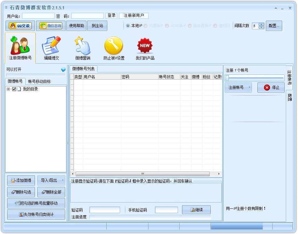Click 删除勾选 eraser button
Viewport: 298px width, 234px height.
coord(21,192)
